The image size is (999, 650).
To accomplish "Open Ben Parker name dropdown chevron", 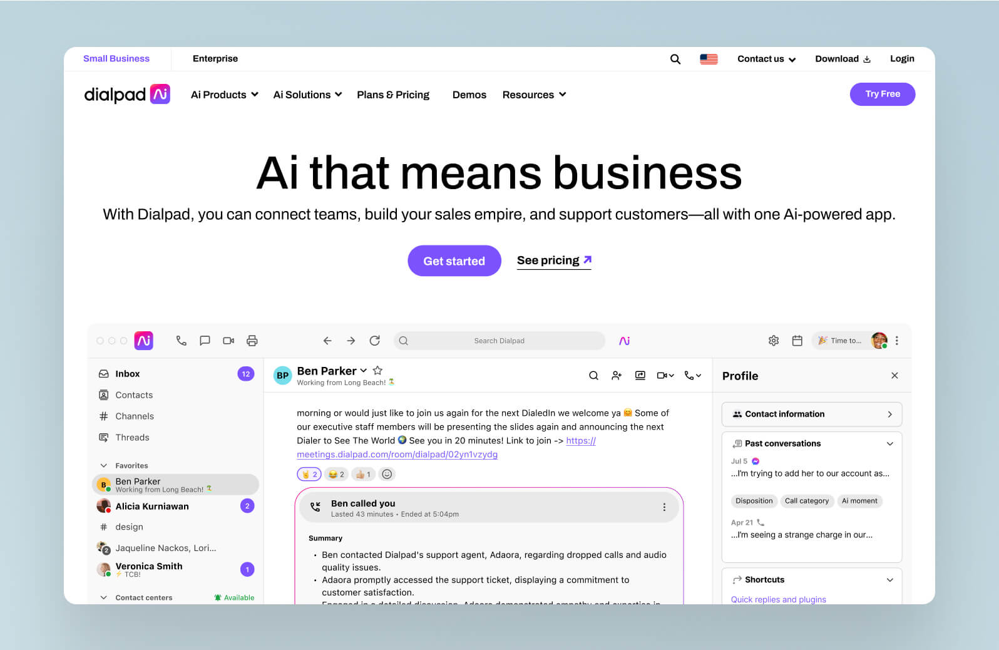I will [x=364, y=371].
